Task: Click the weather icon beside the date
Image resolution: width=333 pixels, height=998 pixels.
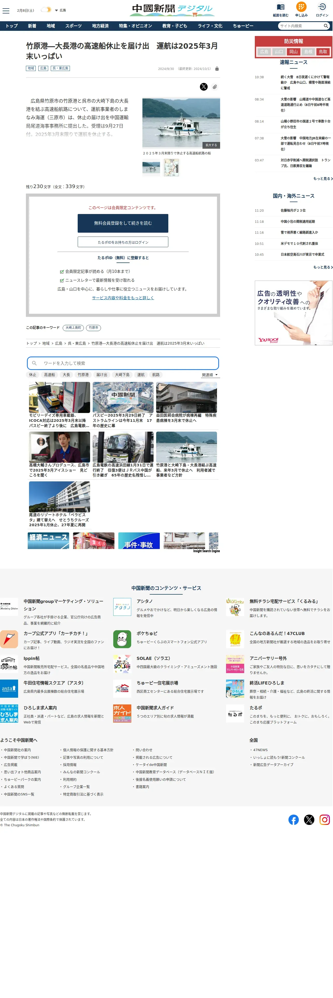Action: (46, 10)
